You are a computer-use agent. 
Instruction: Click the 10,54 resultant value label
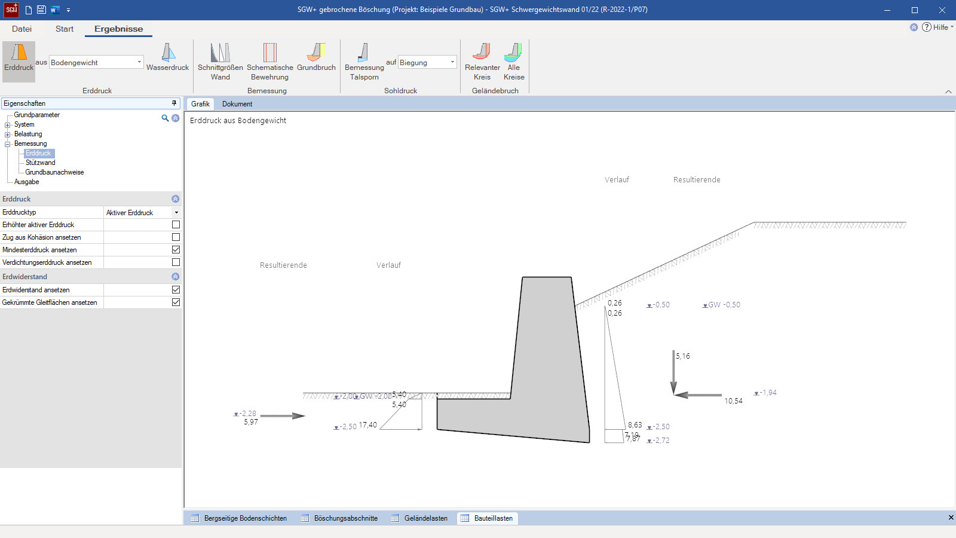(733, 401)
